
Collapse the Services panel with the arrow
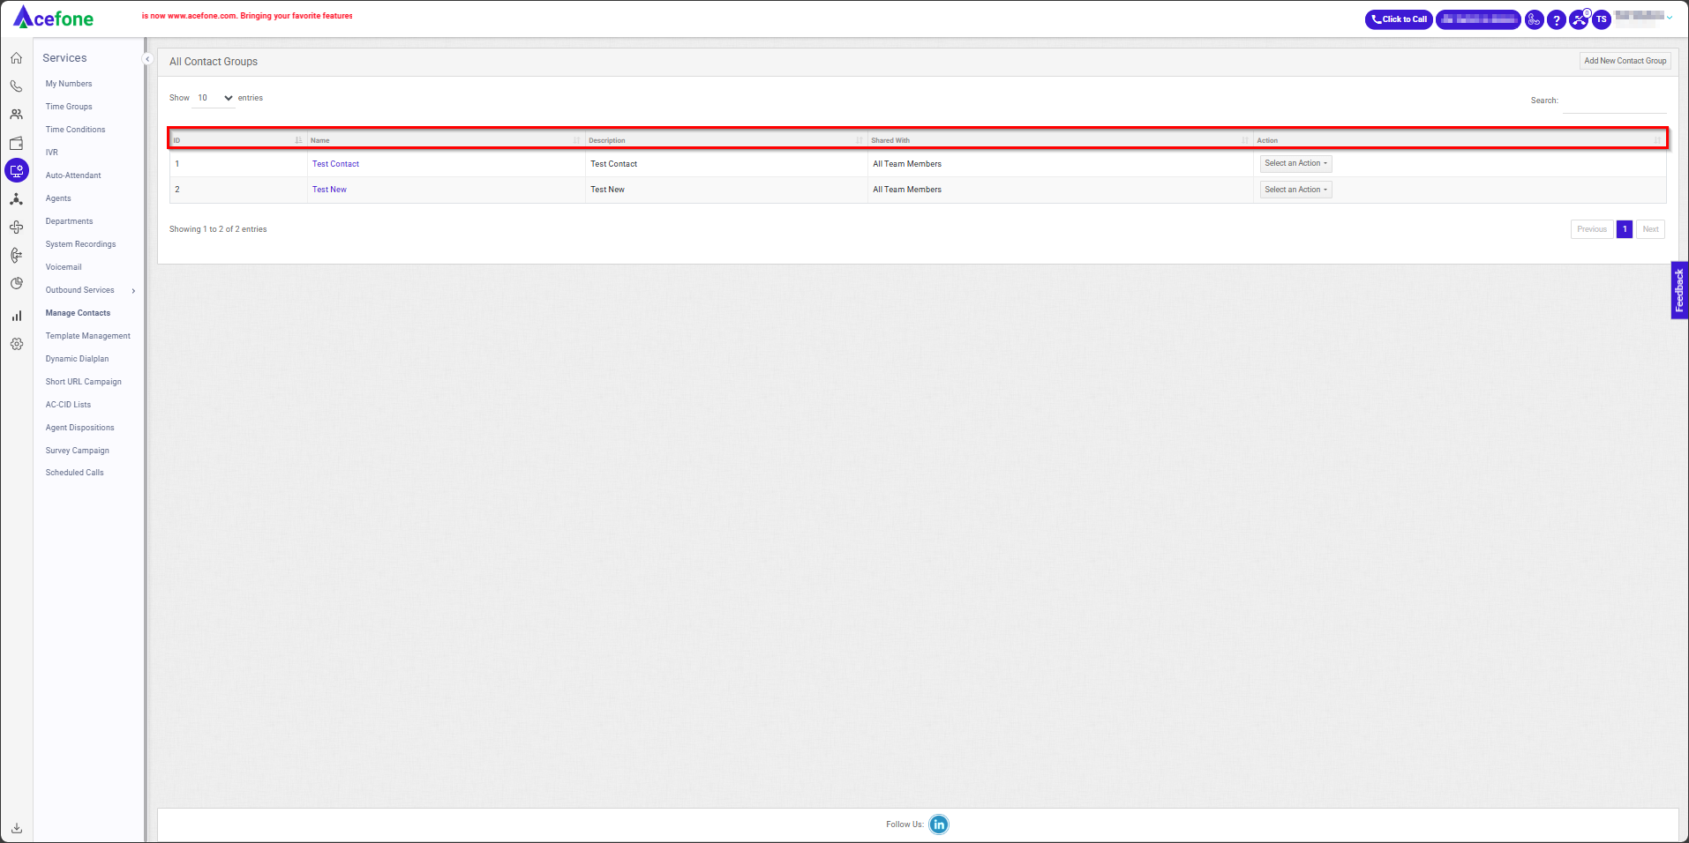click(x=147, y=59)
